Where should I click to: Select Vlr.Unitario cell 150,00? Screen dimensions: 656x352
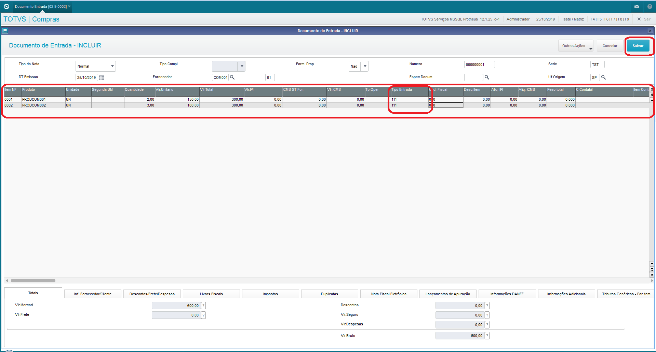[177, 99]
